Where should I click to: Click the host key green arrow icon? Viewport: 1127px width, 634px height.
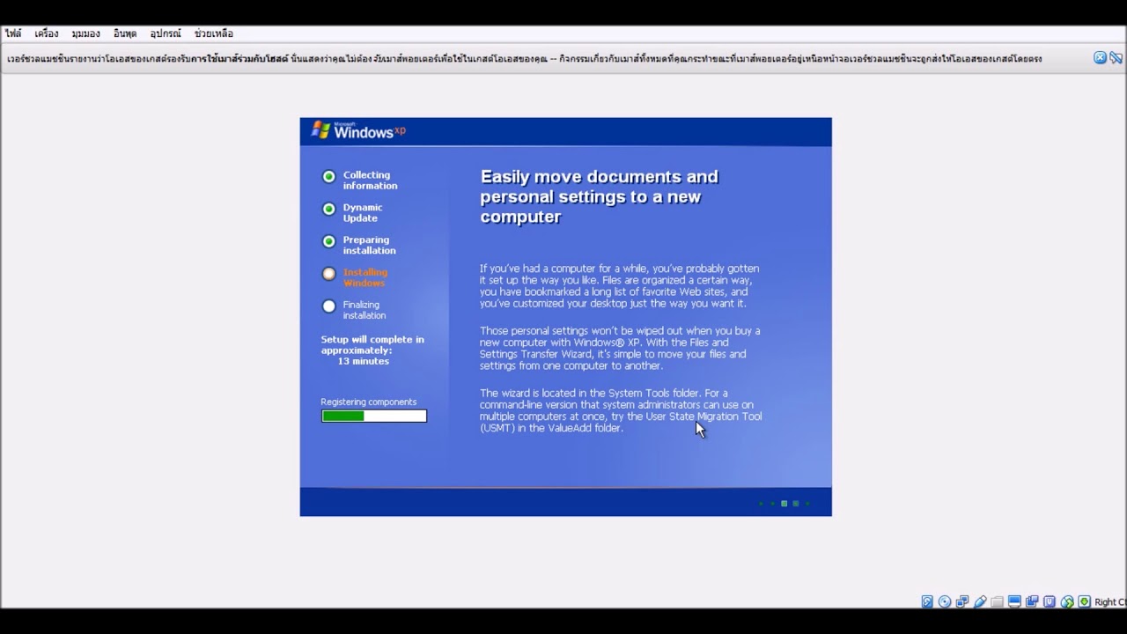(x=1084, y=601)
